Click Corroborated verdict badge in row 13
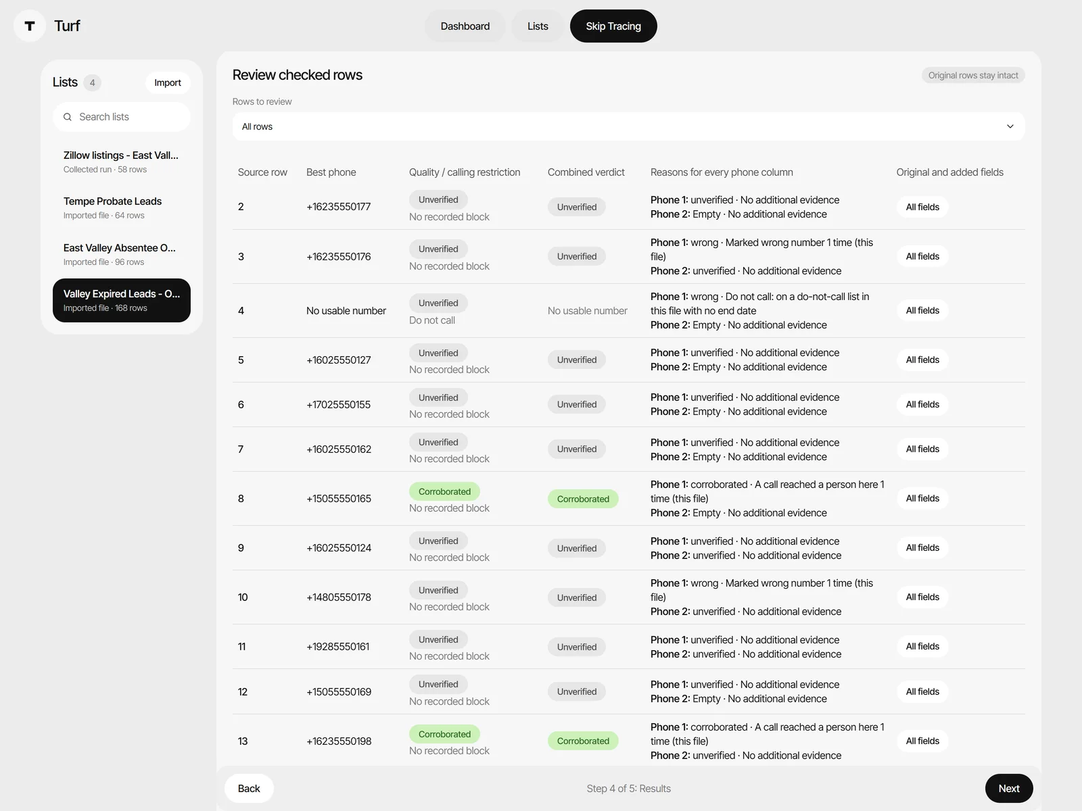Screen dimensions: 1082x811 click(583, 741)
